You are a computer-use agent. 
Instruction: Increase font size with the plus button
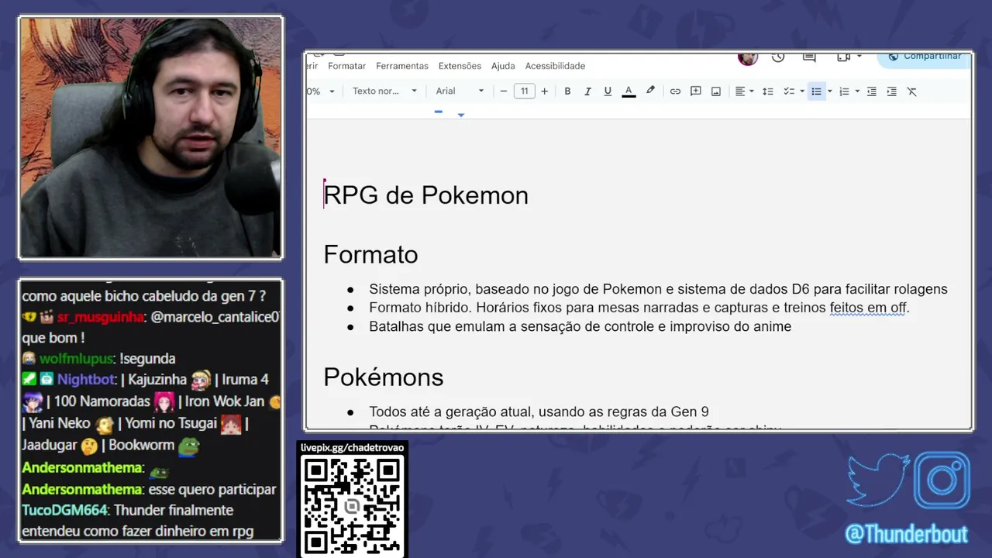pyautogui.click(x=545, y=91)
